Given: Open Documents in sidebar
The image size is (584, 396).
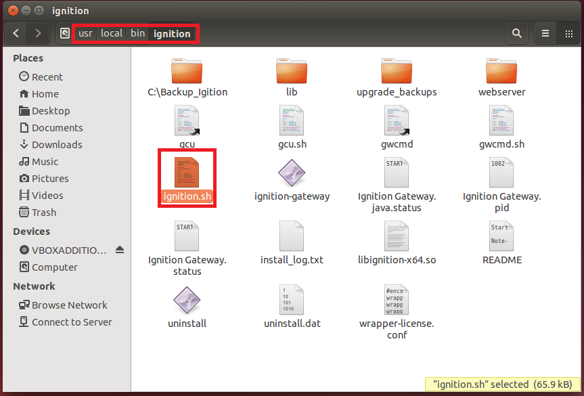Looking at the screenshot, I should [x=51, y=128].
